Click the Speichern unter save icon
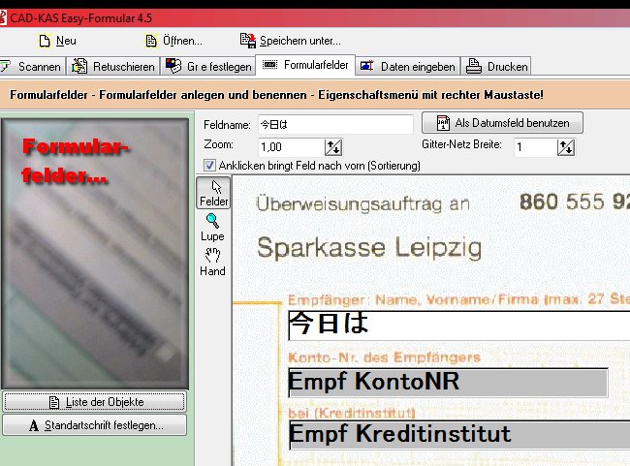Viewport: 630px width, 466px height. click(x=247, y=41)
